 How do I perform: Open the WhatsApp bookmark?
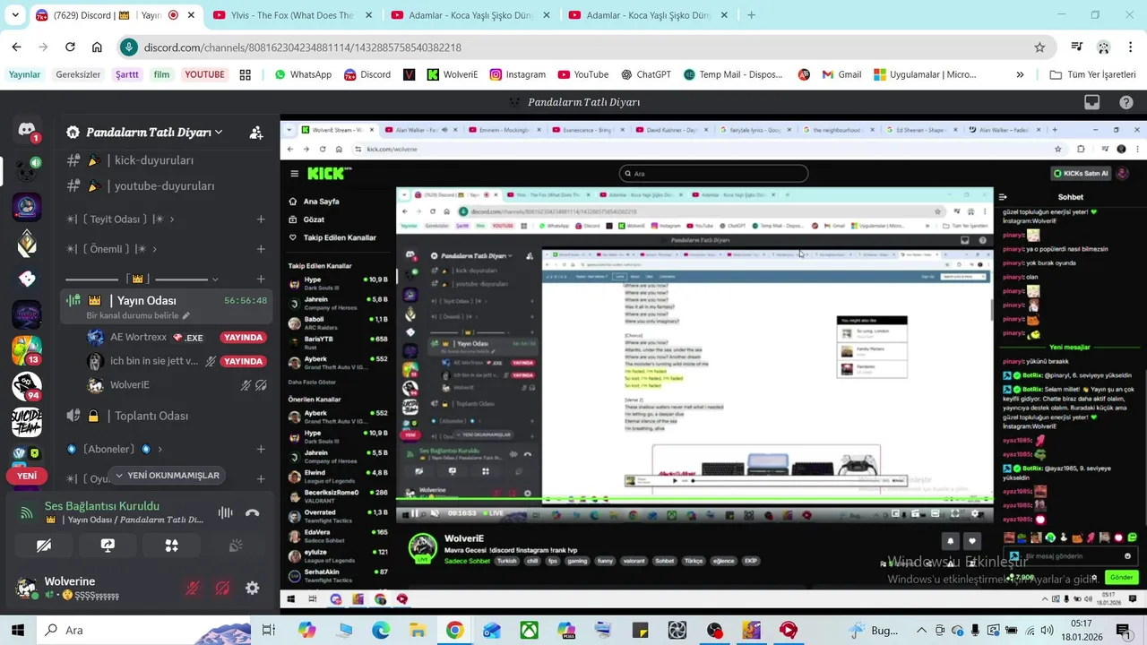303,74
